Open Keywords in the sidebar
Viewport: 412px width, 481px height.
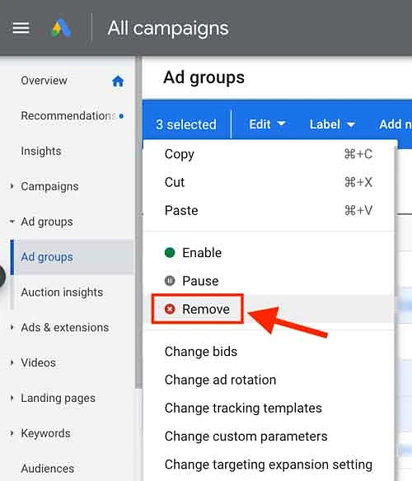(45, 433)
